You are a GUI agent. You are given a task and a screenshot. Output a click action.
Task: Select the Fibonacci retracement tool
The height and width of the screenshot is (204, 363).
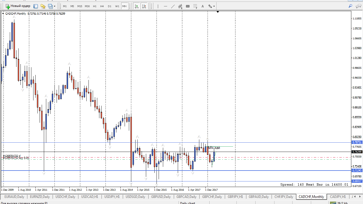point(195,6)
